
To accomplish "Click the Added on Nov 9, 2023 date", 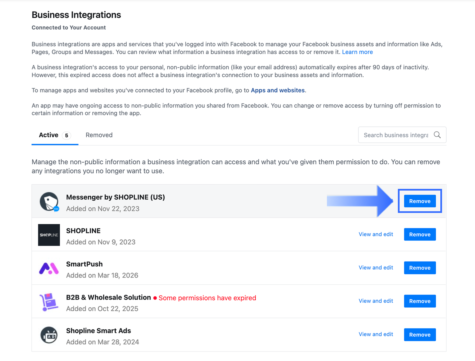I will [101, 242].
